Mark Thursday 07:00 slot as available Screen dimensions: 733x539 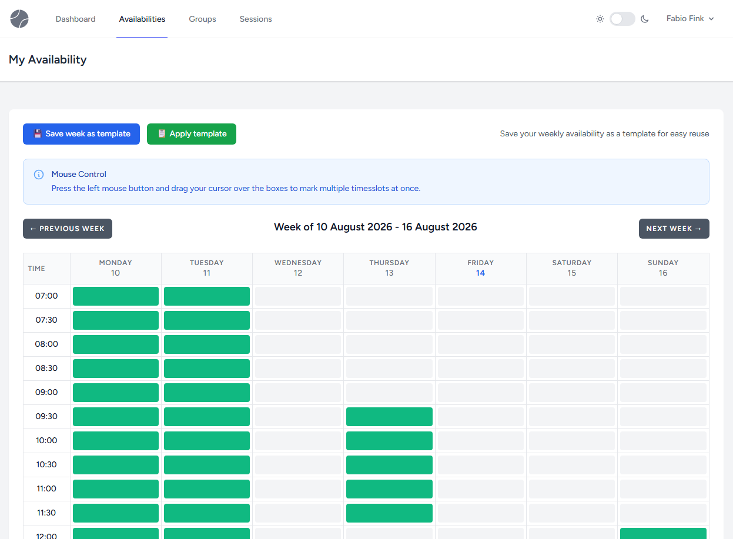[389, 296]
